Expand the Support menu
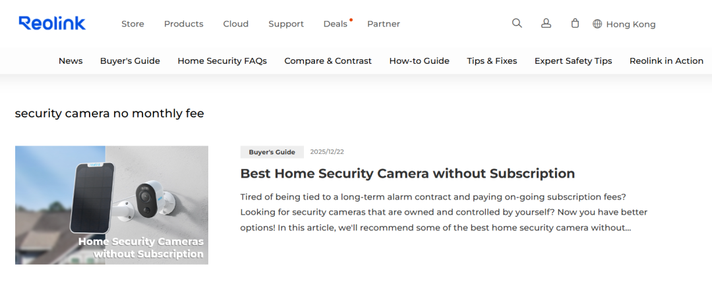 tap(286, 24)
